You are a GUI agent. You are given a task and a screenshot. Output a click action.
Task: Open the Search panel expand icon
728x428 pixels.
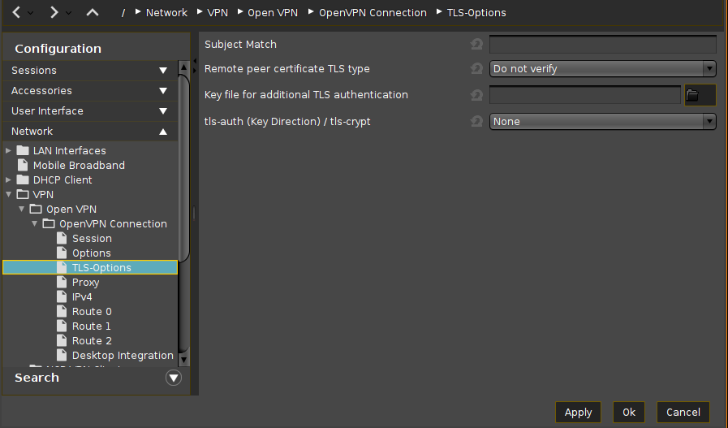(x=173, y=378)
